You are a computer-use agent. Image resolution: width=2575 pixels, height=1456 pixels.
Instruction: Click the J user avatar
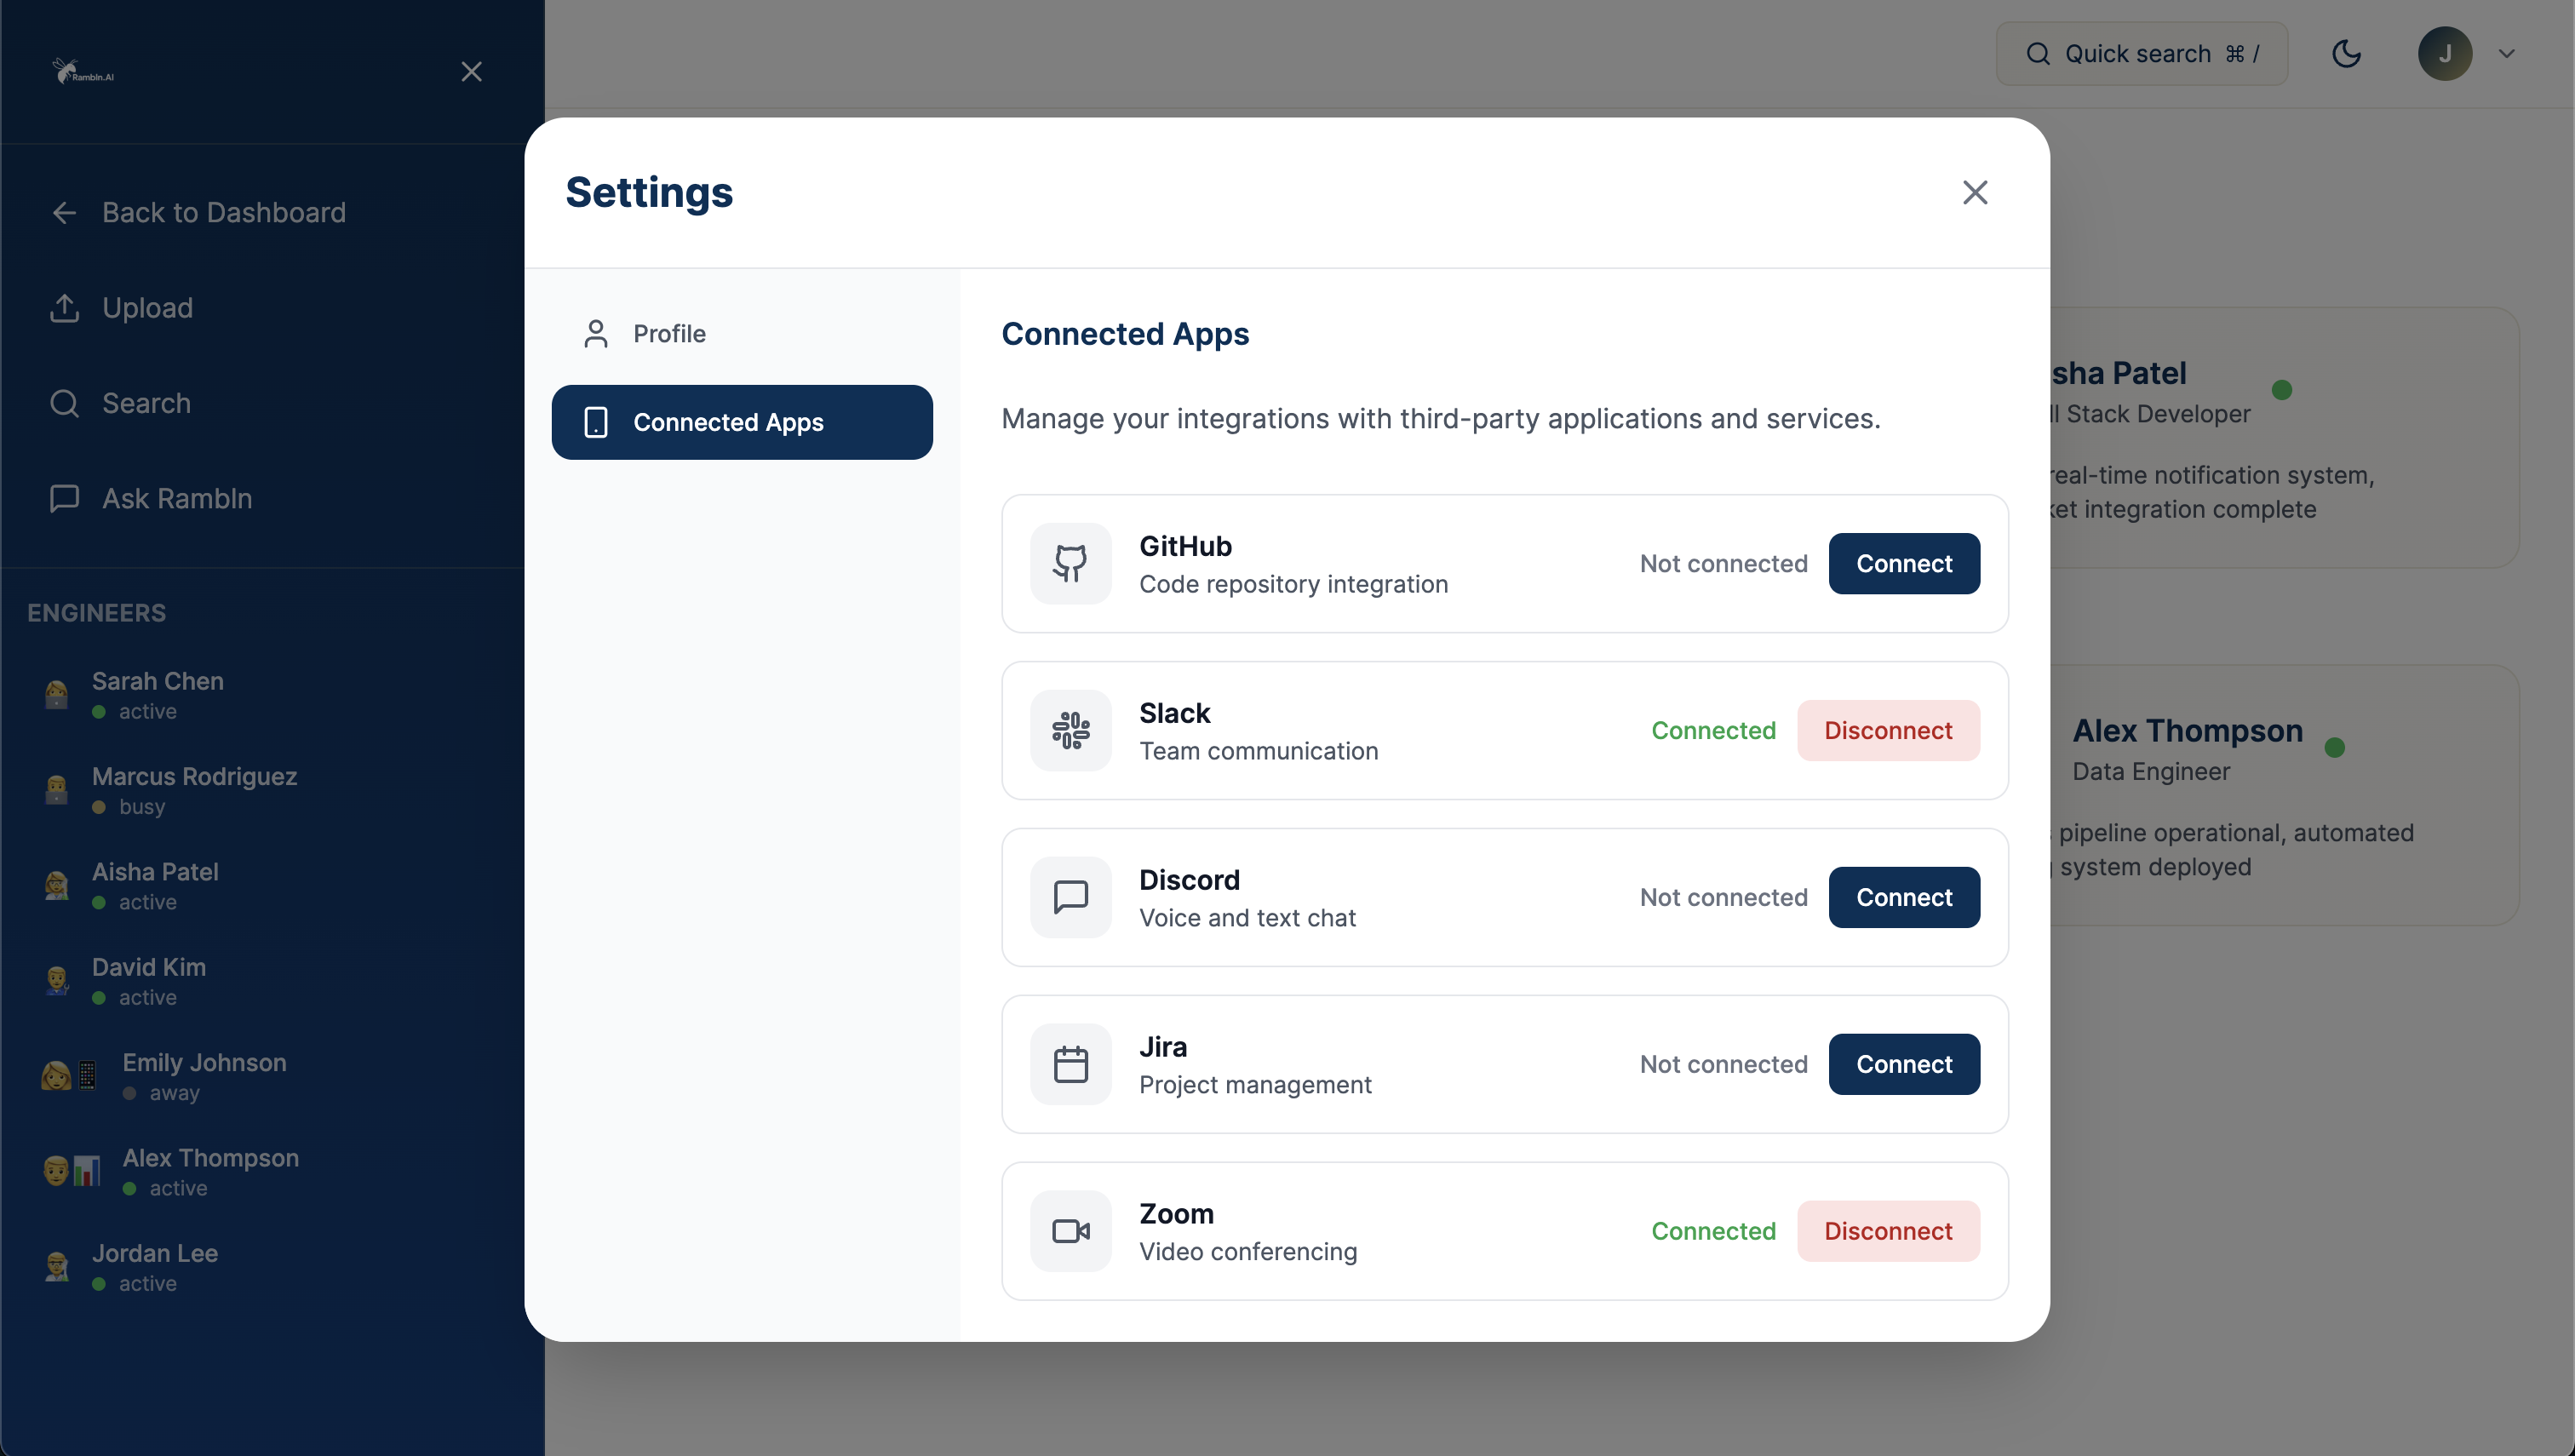click(2444, 53)
